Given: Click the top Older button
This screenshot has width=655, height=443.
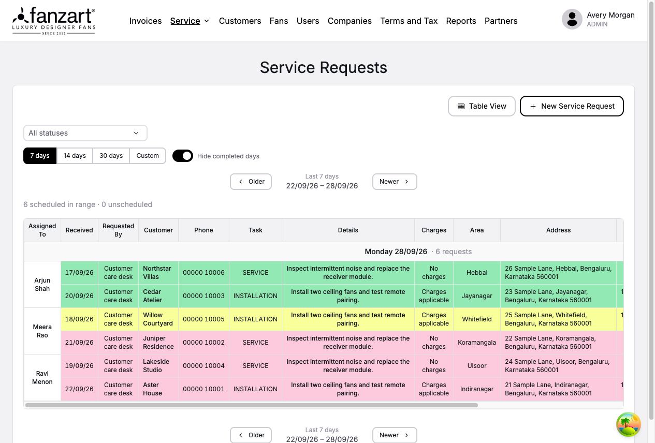Looking at the screenshot, I should [x=251, y=182].
